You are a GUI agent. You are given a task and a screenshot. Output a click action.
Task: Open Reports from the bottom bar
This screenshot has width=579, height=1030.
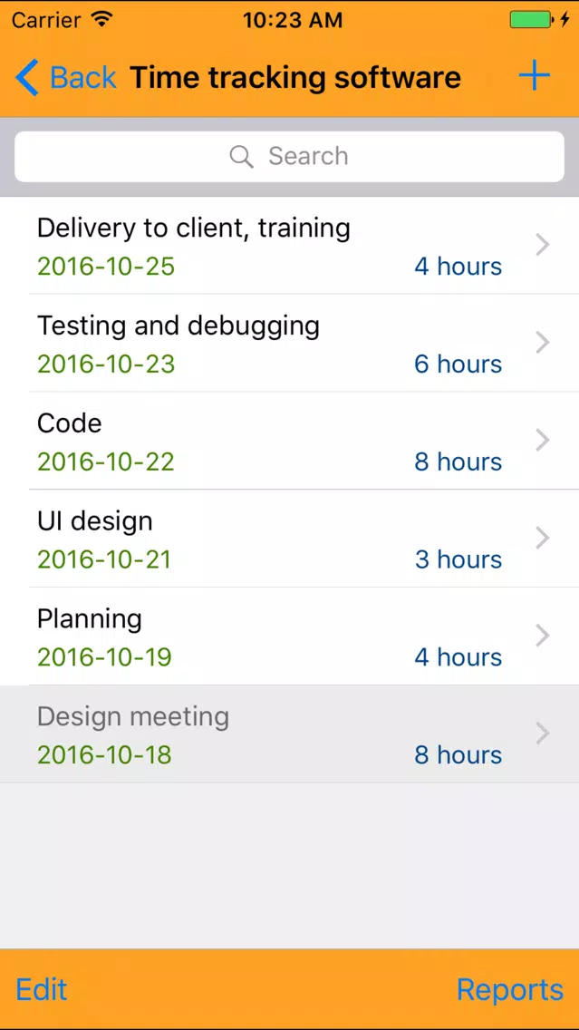(x=509, y=989)
